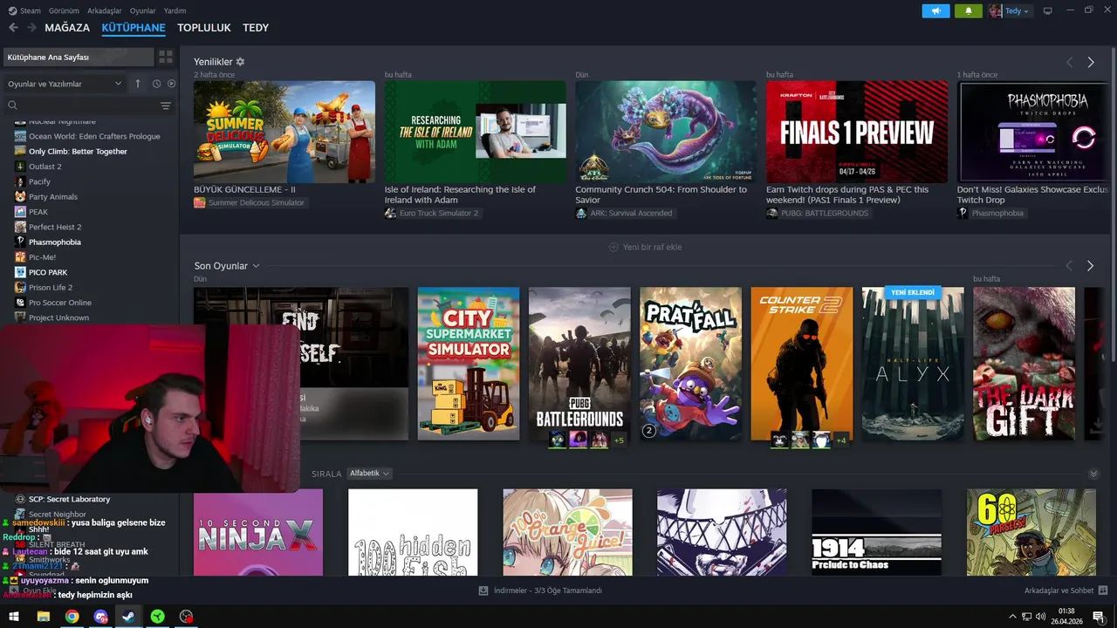Open Google Chrome from taskbar

[72, 617]
